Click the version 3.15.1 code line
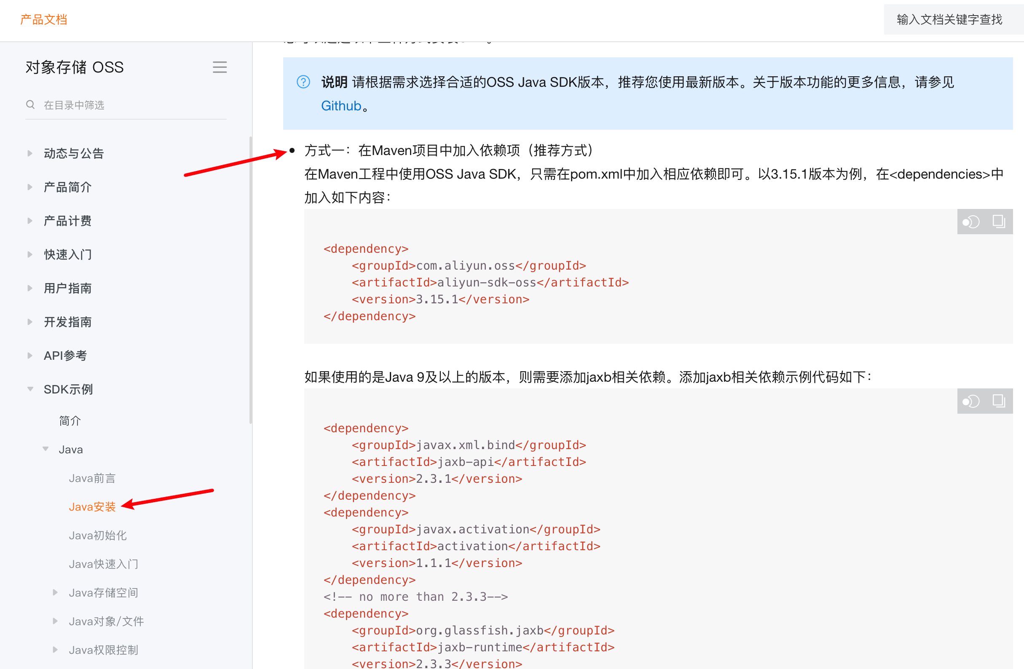This screenshot has width=1024, height=669. pyautogui.click(x=441, y=300)
